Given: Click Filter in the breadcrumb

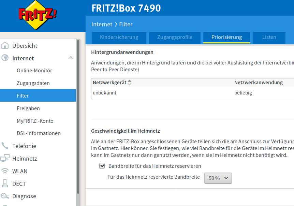Looking at the screenshot, I should point(126,24).
